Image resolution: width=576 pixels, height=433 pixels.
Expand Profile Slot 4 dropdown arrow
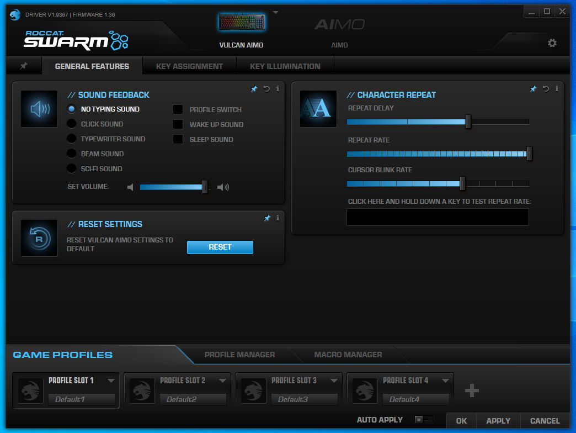(446, 381)
